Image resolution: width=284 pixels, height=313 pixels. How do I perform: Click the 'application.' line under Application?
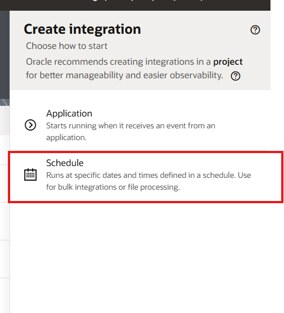[x=66, y=138]
